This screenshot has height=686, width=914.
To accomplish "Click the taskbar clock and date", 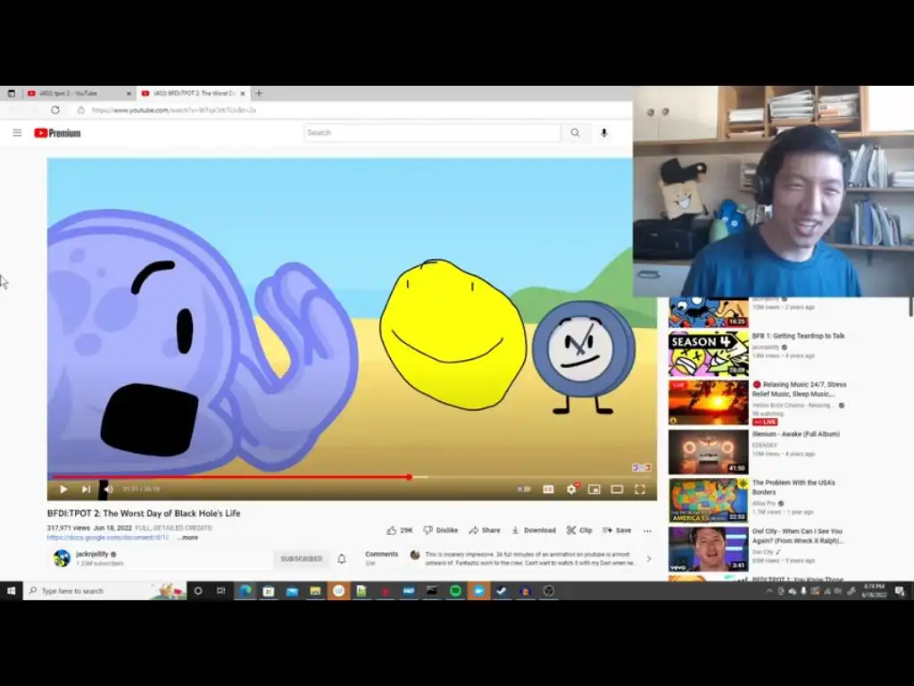I will [874, 590].
